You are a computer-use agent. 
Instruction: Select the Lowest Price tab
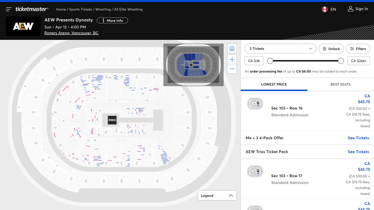(274, 84)
